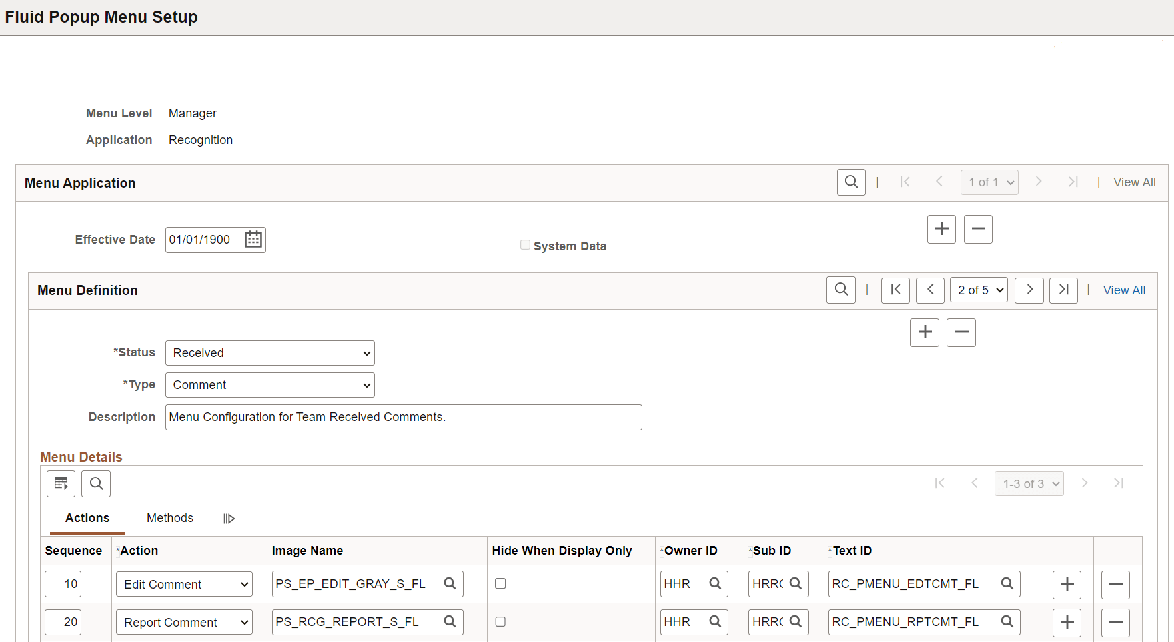The height and width of the screenshot is (642, 1174).
Task: Open the Owner ID lookup in row 10
Action: (x=715, y=584)
